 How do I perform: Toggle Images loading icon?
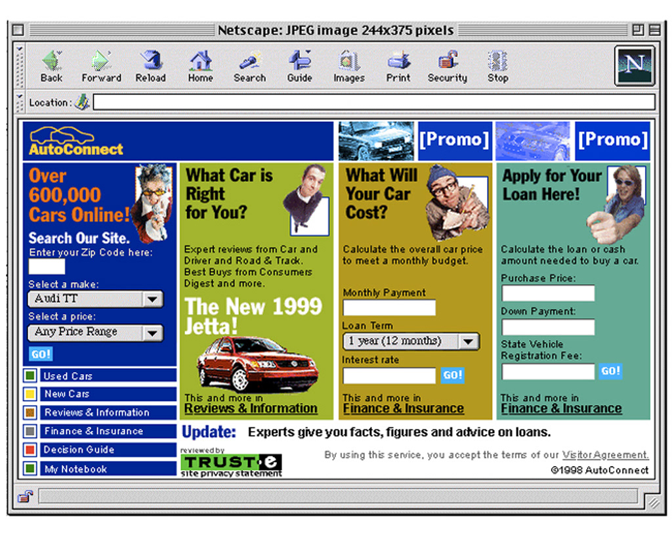[348, 61]
